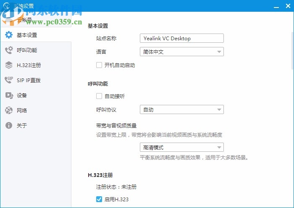This screenshot has height=208, width=294.
Task: Open the 语言 dropdown showing 简体中文
Action: [182, 52]
